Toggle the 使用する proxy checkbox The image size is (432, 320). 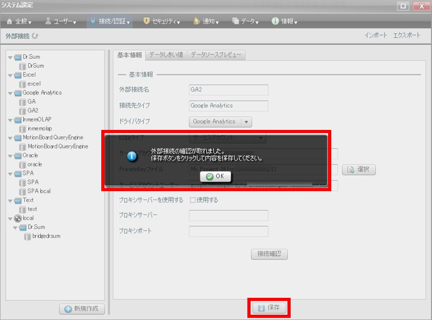pyautogui.click(x=193, y=200)
